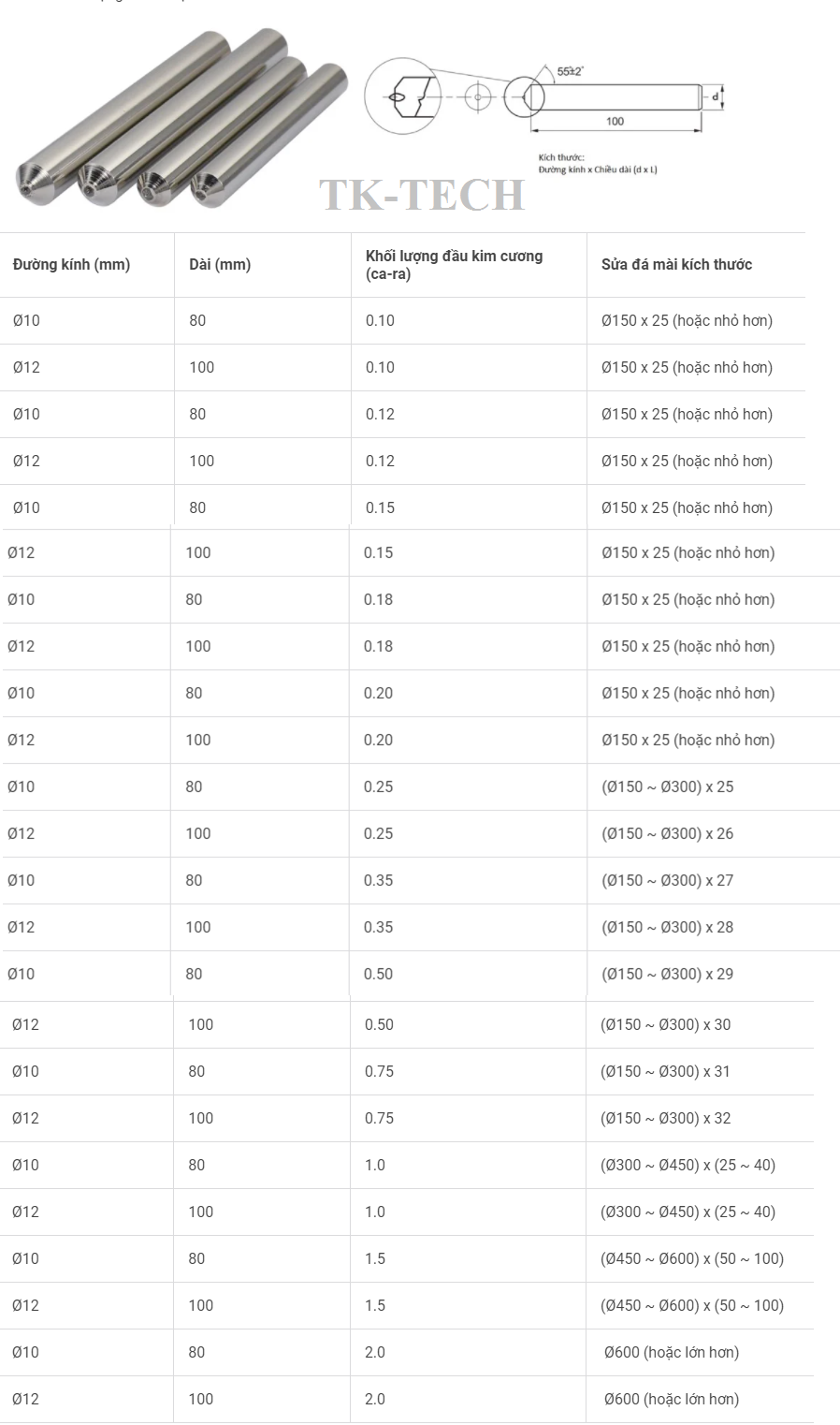840x1425 pixels.
Task: Select the 1.5 carat cell in last Ø12 row
Action: tap(375, 1305)
